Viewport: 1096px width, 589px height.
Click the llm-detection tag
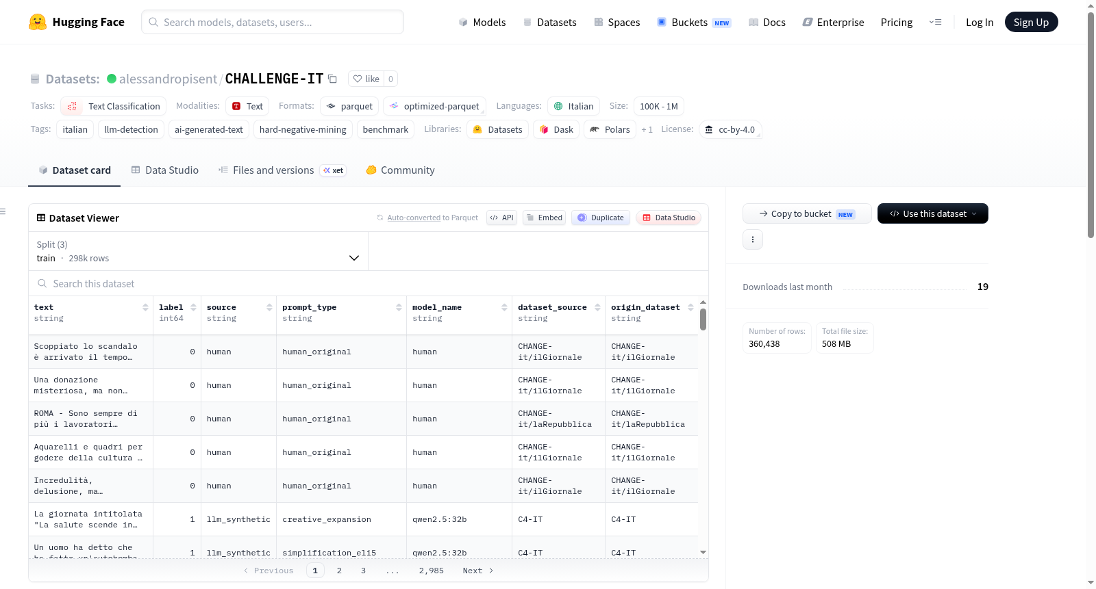pyautogui.click(x=131, y=129)
